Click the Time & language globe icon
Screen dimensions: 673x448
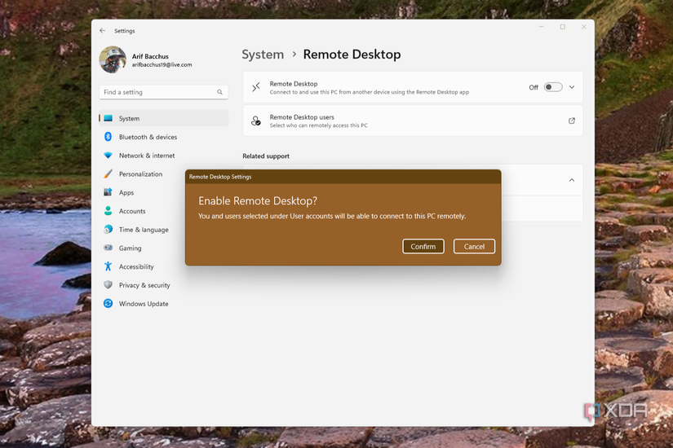click(108, 230)
